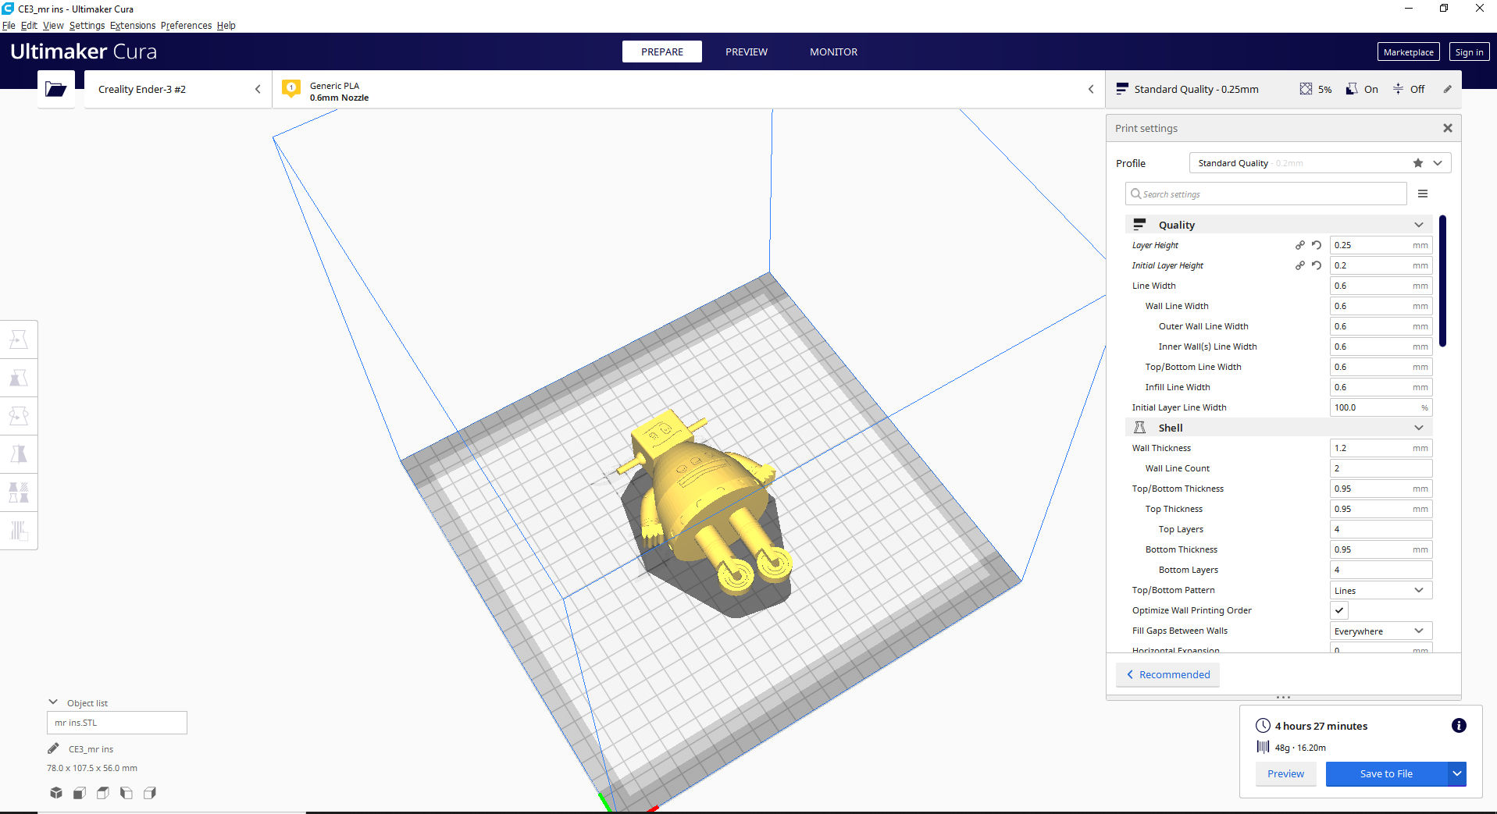1497x814 pixels.
Task: Open the settings visibility hamburger menu
Action: [x=1423, y=194]
